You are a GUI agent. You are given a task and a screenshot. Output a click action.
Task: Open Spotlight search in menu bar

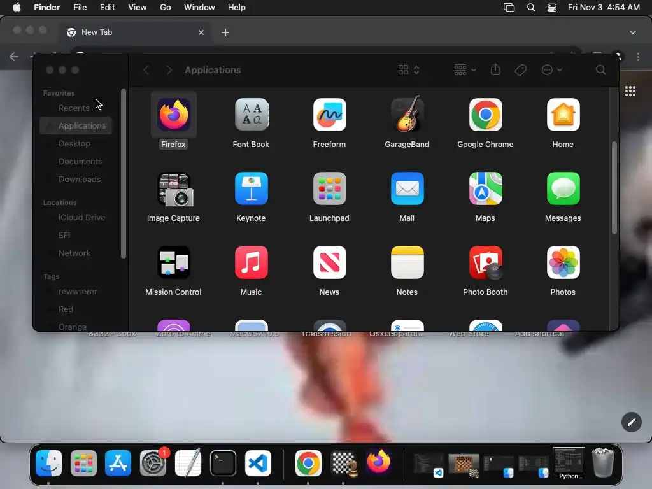[x=531, y=8]
